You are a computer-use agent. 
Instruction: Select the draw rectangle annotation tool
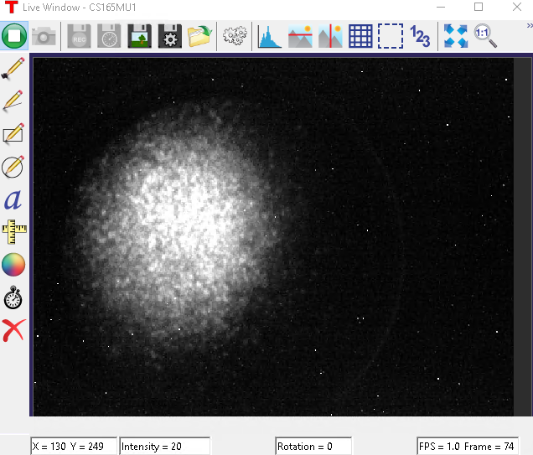[13, 134]
